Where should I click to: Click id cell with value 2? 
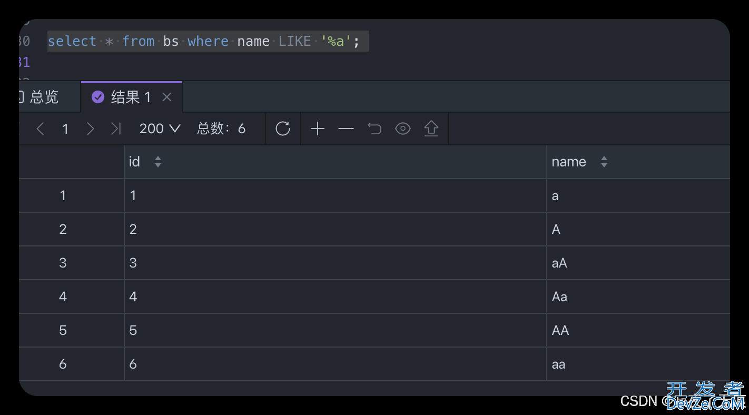point(335,229)
